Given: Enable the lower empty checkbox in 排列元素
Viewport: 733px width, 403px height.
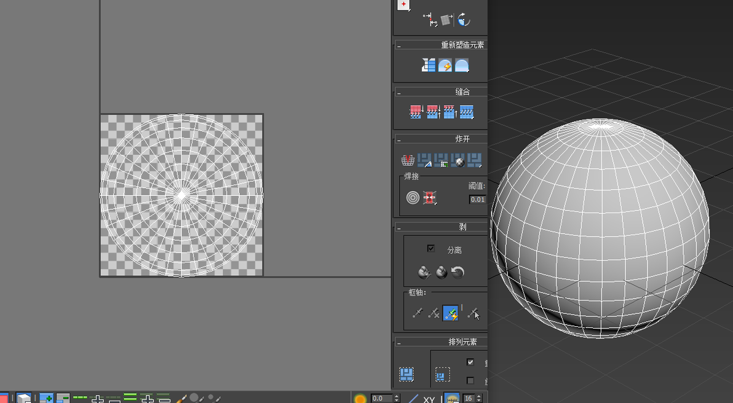Looking at the screenshot, I should coord(470,381).
